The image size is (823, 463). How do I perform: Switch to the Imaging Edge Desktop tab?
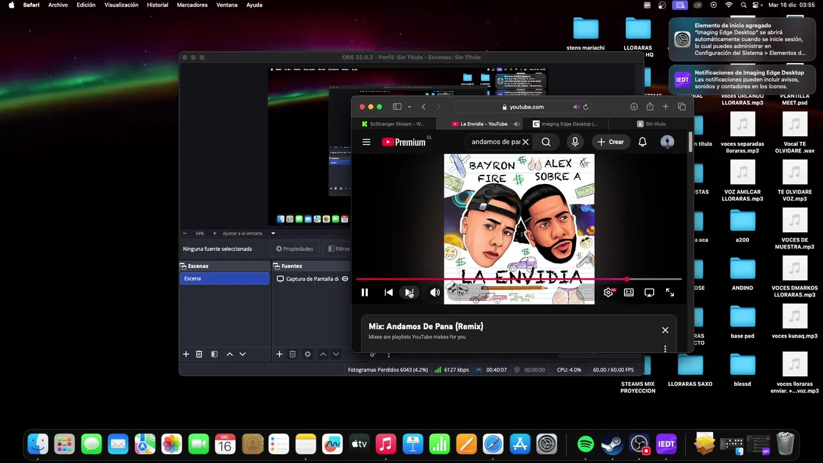coord(565,124)
